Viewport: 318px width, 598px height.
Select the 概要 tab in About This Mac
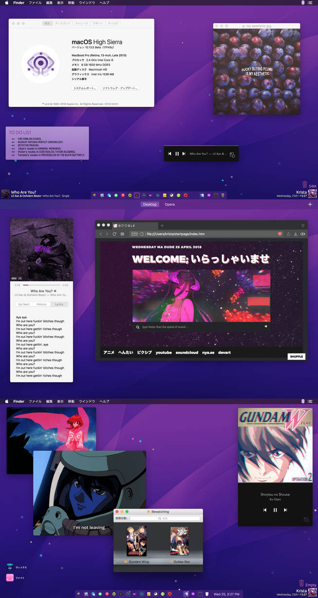click(47, 23)
